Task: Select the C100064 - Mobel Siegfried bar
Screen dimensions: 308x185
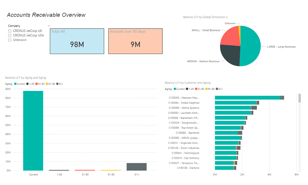Action: click(237, 103)
